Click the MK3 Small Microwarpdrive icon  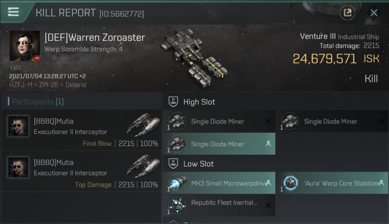coord(177,183)
